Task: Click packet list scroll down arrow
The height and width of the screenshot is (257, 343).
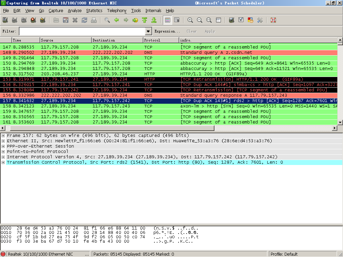Action: (x=340, y=122)
